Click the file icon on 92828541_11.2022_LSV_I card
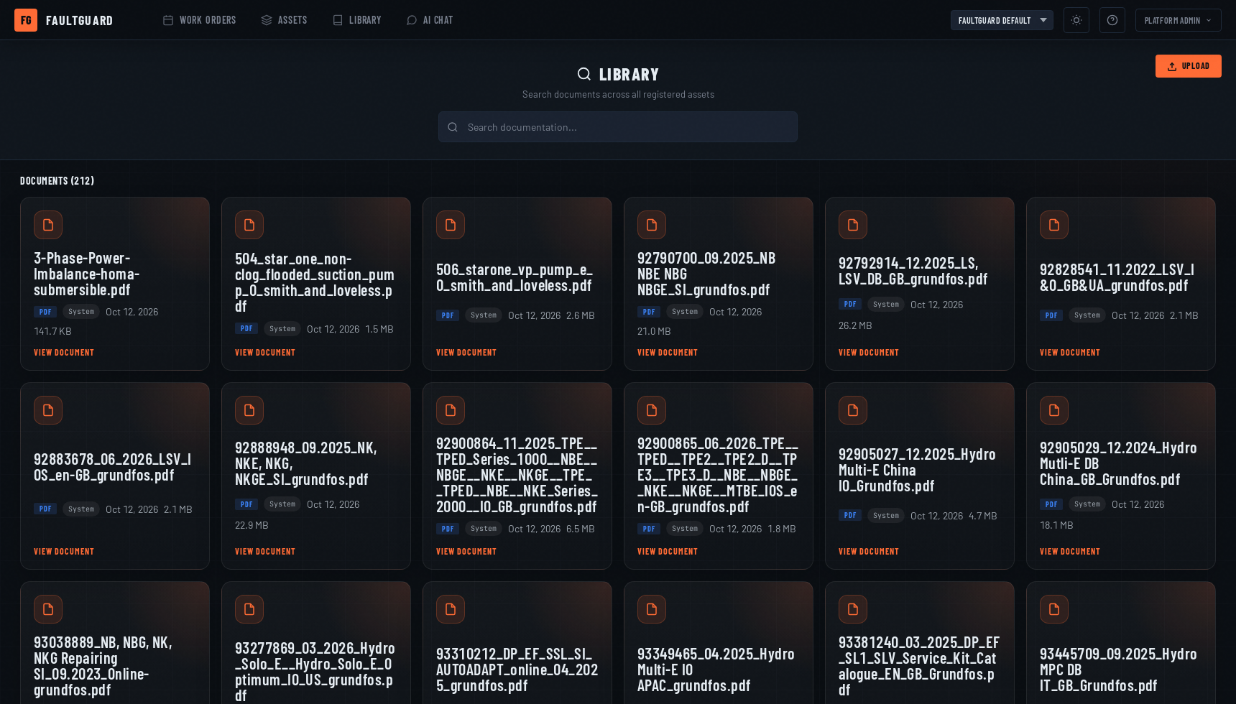Screen dimensions: 1236x704 (1054, 225)
